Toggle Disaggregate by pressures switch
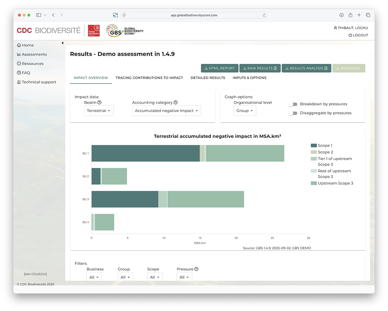 [293, 113]
